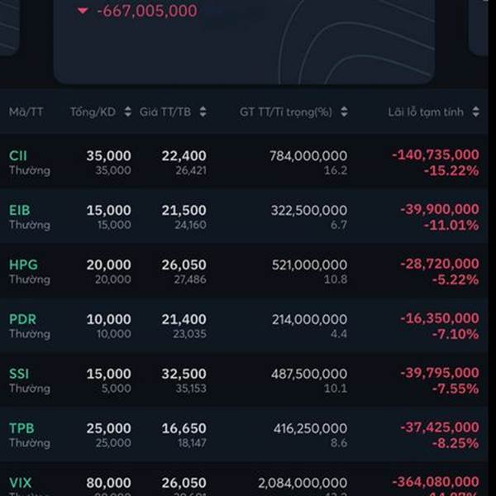This screenshot has height=496, width=496.
Task: Open the SSI stock ticker
Action: point(19,374)
